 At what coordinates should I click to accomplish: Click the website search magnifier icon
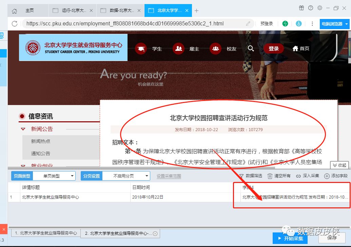(251, 48)
